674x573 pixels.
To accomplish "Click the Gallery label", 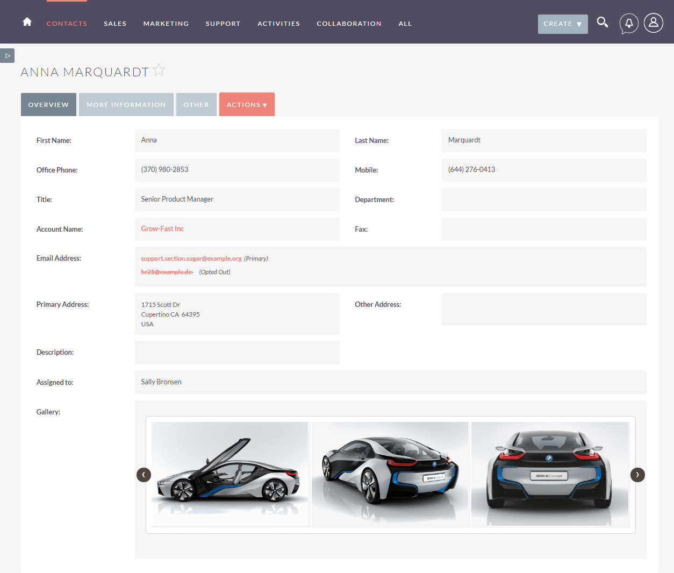I will pyautogui.click(x=48, y=412).
